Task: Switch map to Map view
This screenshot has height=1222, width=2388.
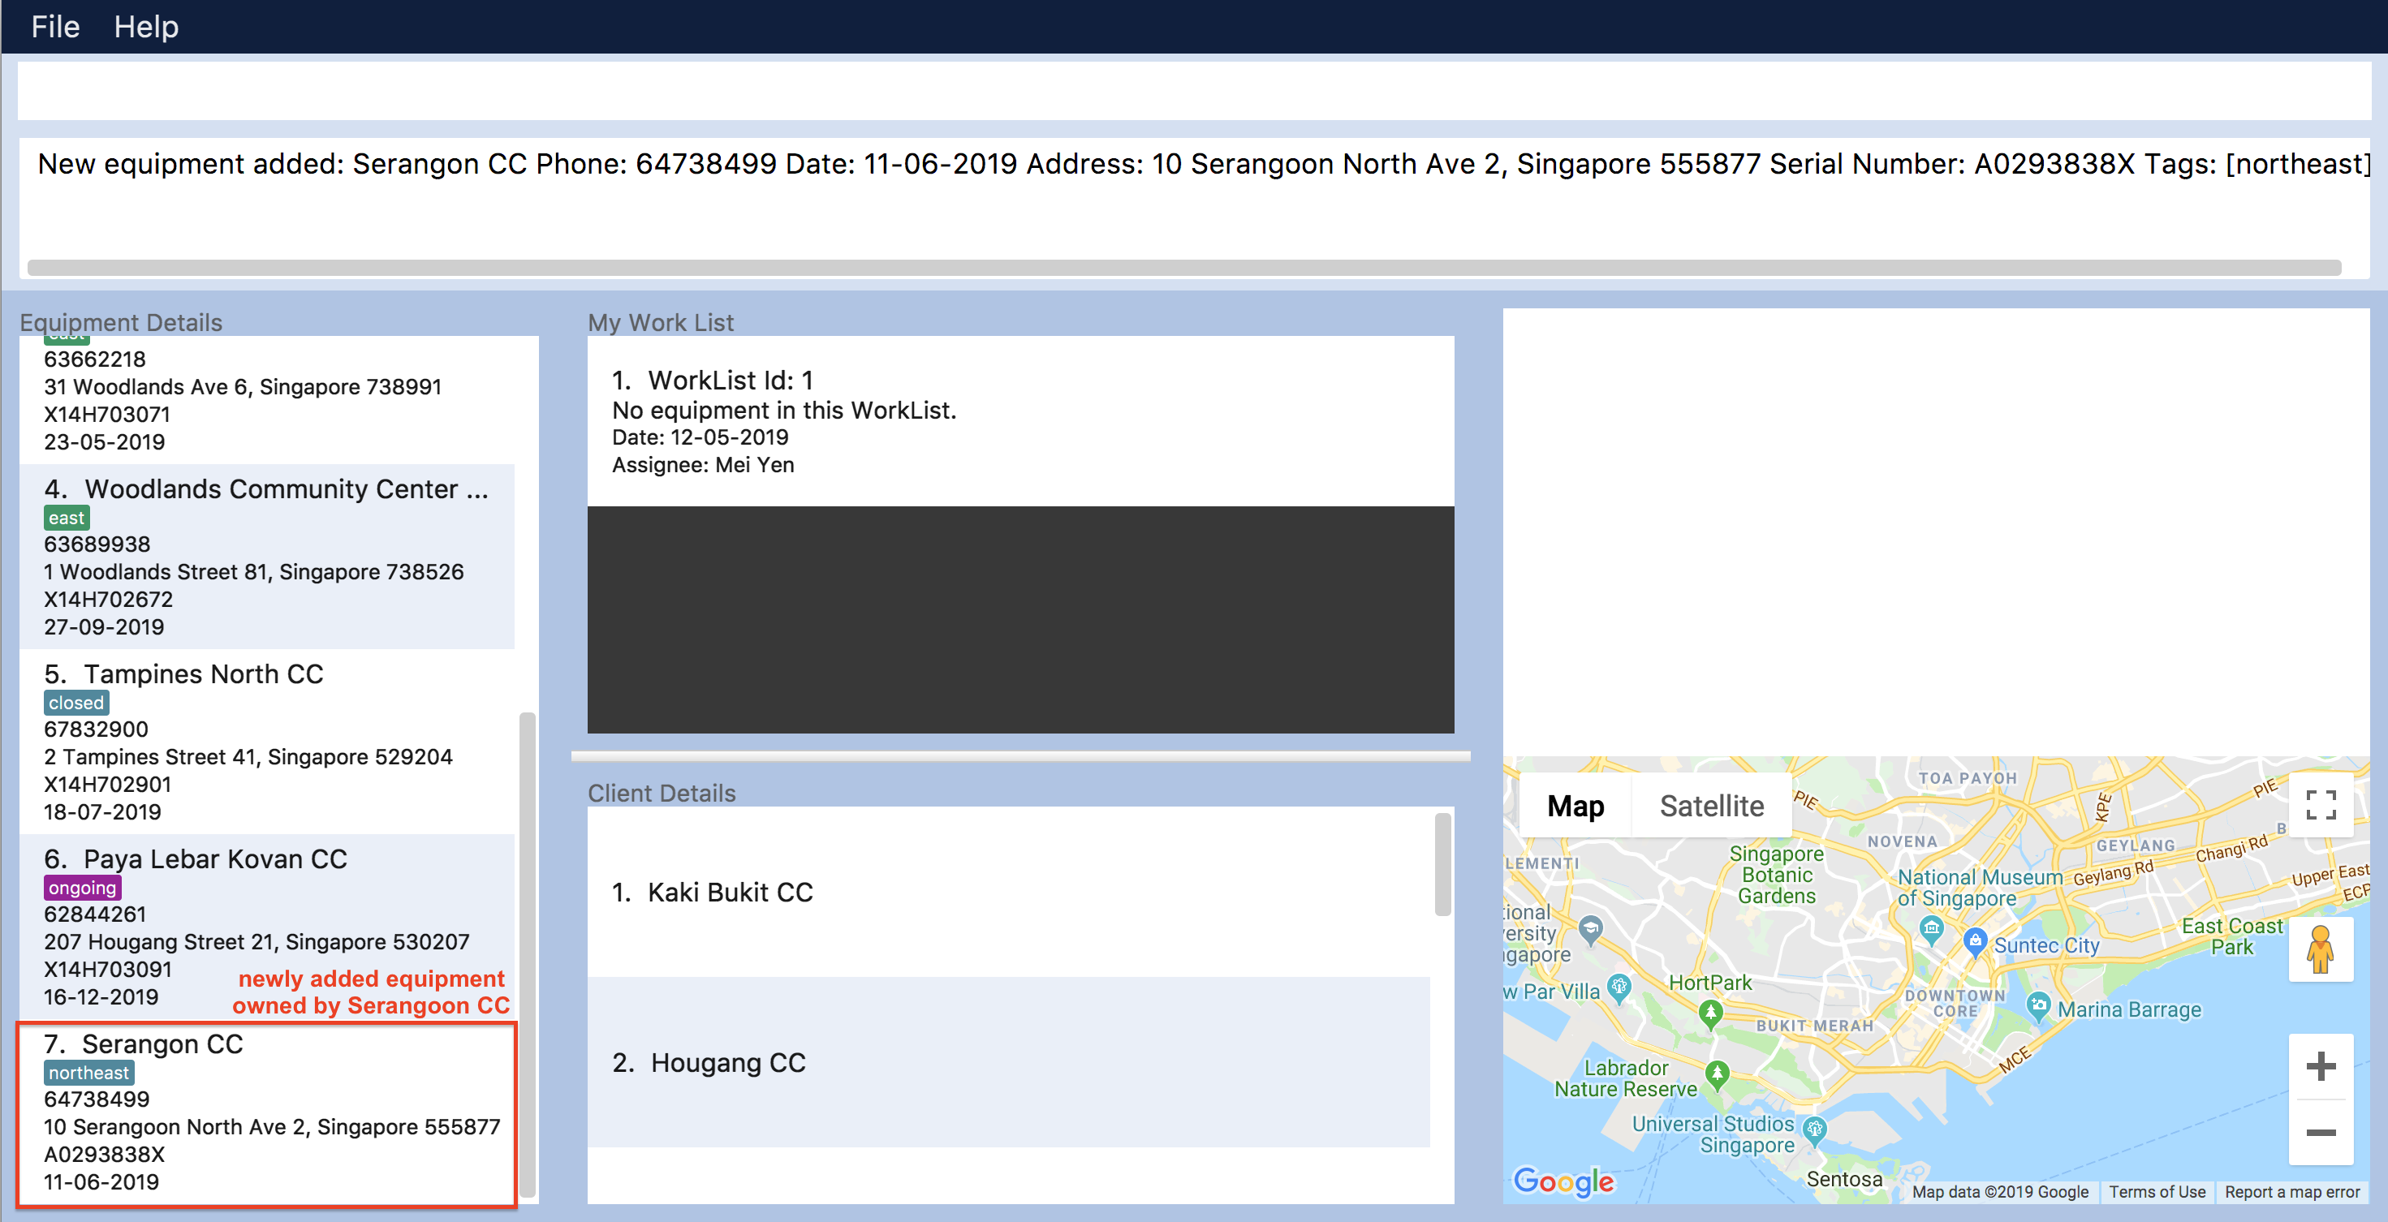Action: click(x=1575, y=806)
